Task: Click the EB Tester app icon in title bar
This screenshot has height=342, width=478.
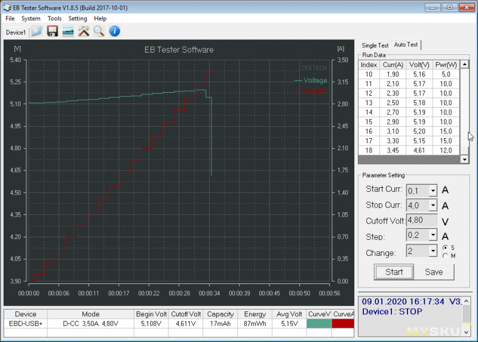Action: click(x=7, y=8)
